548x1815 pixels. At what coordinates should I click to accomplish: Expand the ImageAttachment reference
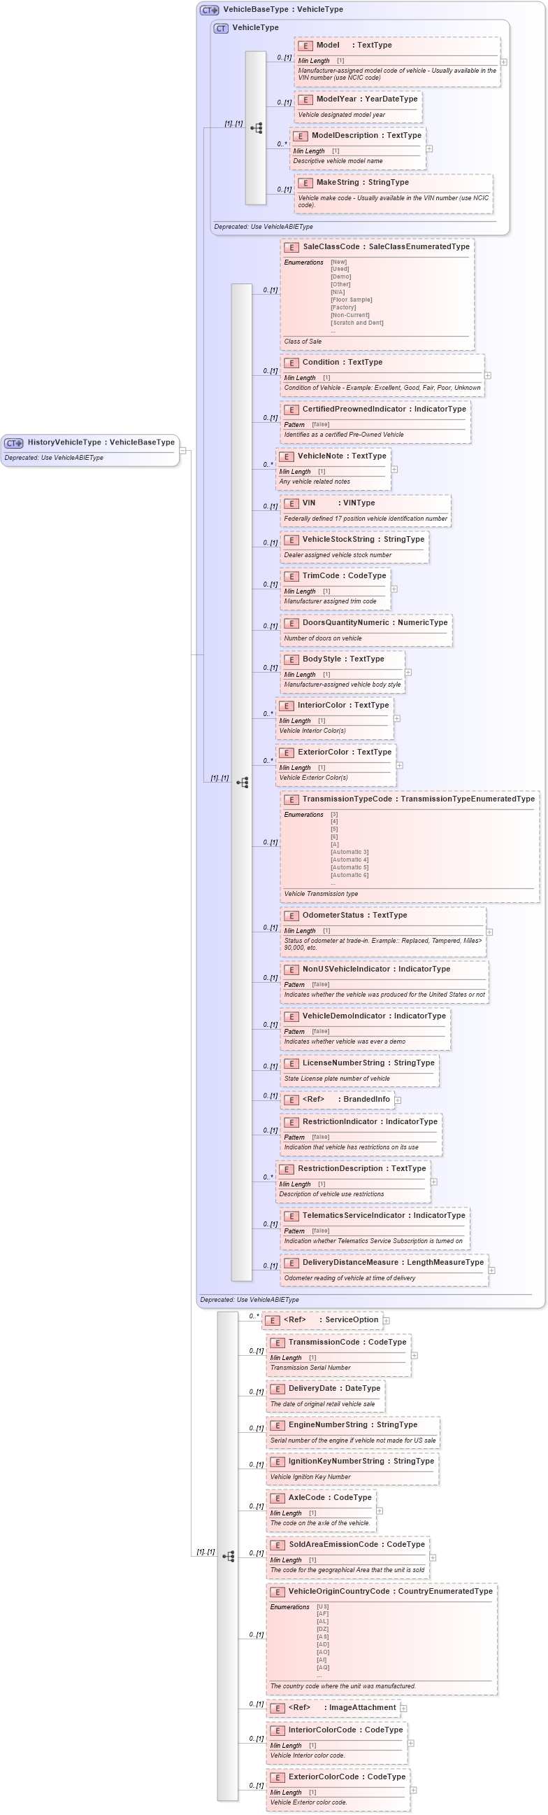coord(404,1708)
